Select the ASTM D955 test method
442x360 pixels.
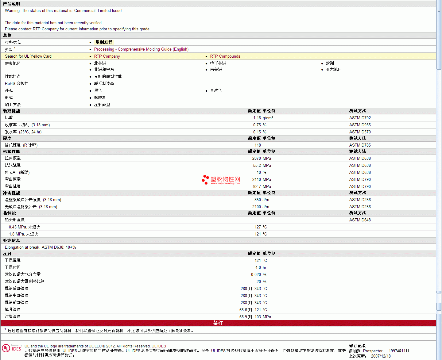[360, 125]
